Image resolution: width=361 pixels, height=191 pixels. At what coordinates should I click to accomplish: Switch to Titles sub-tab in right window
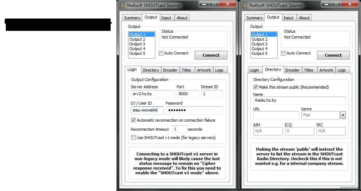coord(309,70)
